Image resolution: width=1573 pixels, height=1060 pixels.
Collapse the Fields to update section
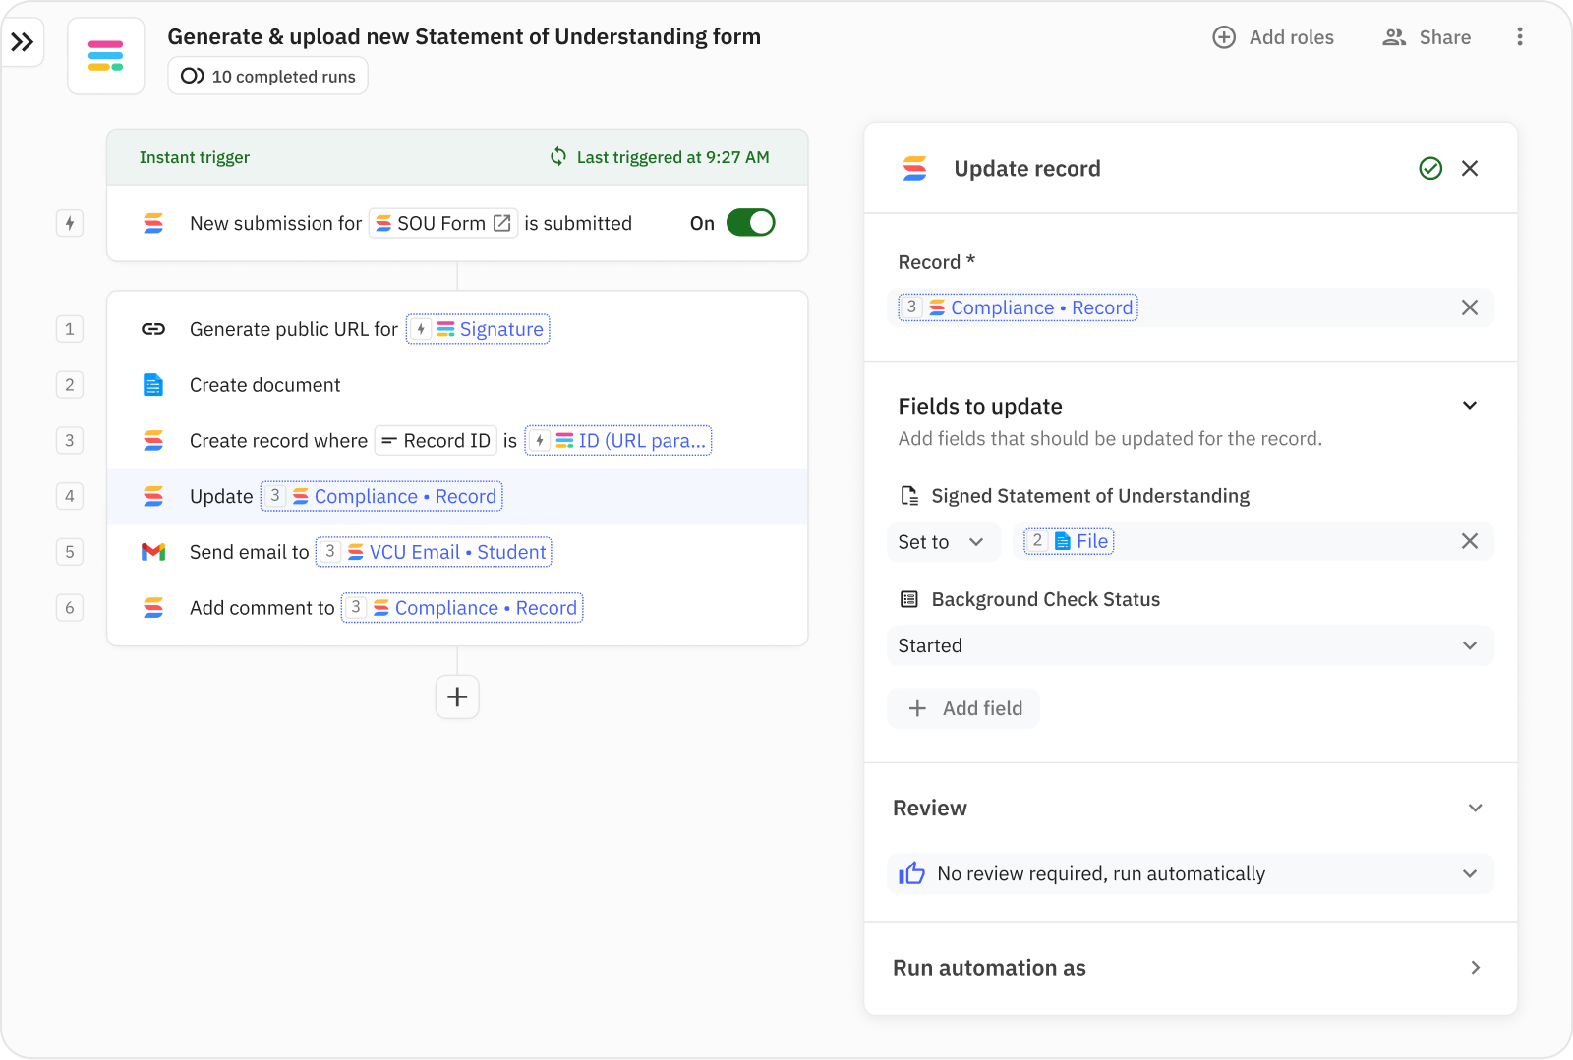[x=1470, y=406]
